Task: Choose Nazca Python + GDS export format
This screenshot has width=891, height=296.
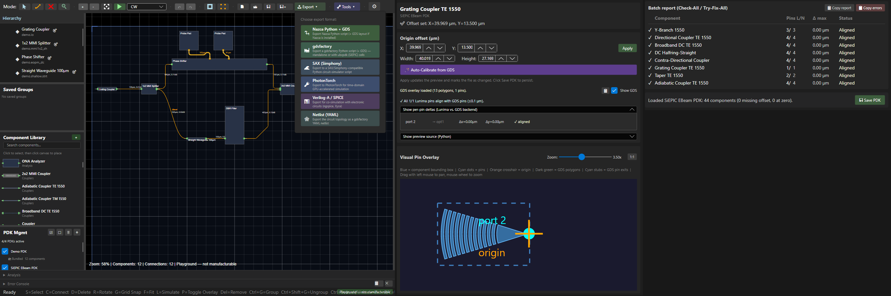Action: click(x=340, y=33)
